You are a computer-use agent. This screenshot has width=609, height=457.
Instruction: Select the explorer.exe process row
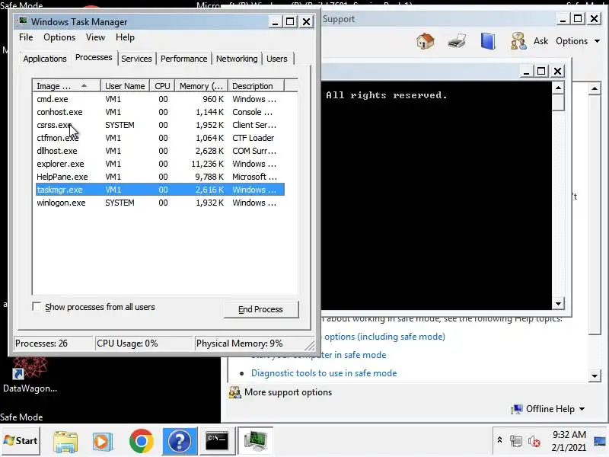pos(160,164)
